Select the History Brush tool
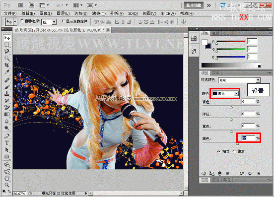 (7, 100)
